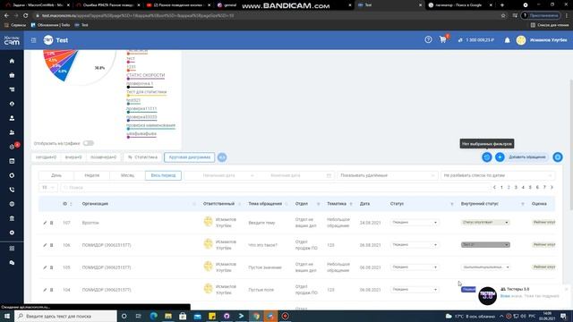Open File Explorer from the taskbar

click(x=168, y=316)
